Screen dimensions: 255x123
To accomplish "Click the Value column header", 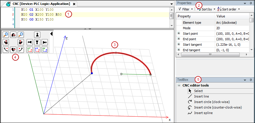I will 232,16.
